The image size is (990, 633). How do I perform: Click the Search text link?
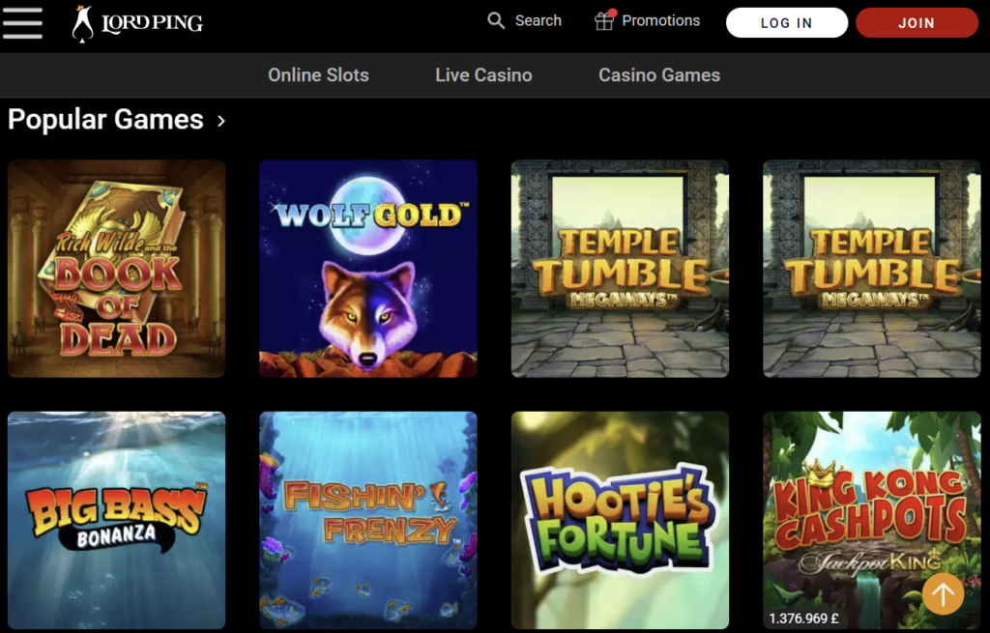tap(538, 21)
